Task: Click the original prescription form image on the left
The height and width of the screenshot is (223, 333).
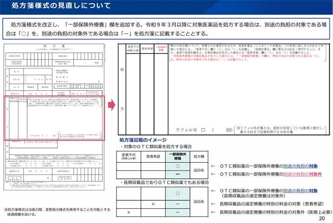Action: coord(54,117)
